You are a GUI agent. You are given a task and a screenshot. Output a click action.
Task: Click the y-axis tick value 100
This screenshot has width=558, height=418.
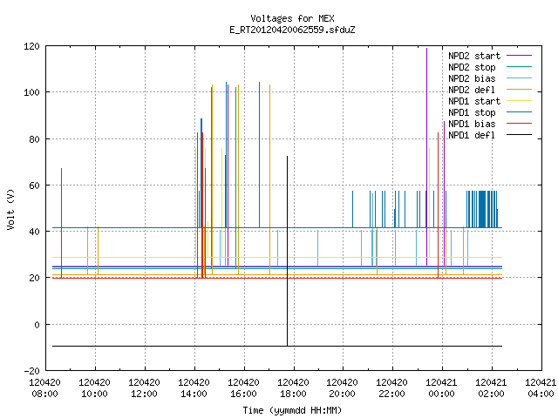[x=31, y=92]
